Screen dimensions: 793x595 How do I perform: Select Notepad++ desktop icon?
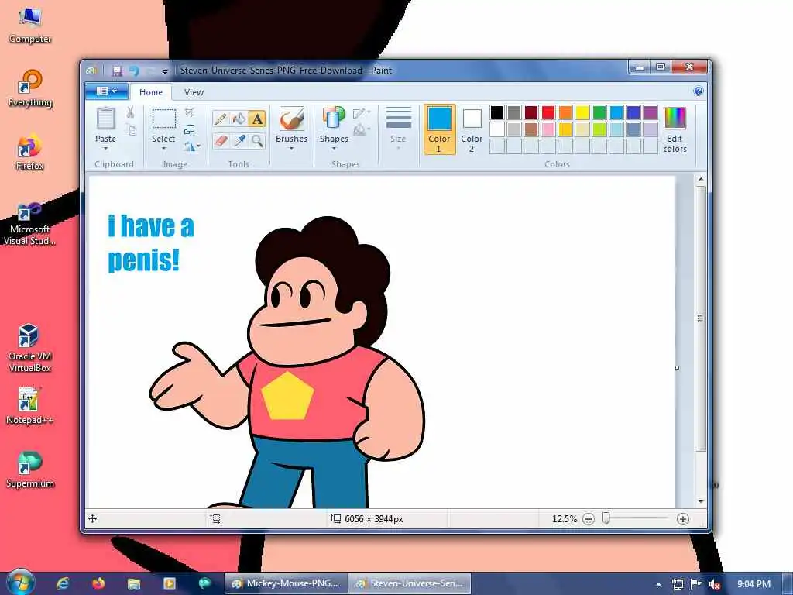click(x=30, y=406)
